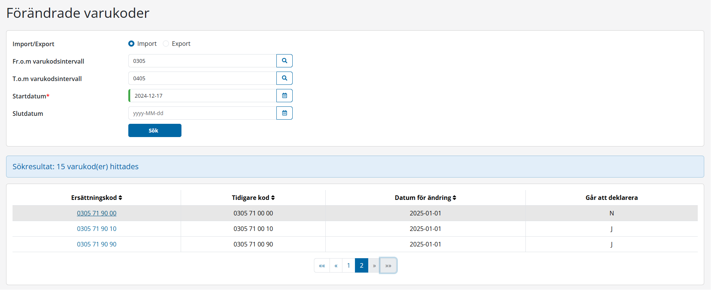Viewport: 711px width, 290px height.
Task: Open replacement code 0305 71 90 00
Action: pyautogui.click(x=97, y=213)
